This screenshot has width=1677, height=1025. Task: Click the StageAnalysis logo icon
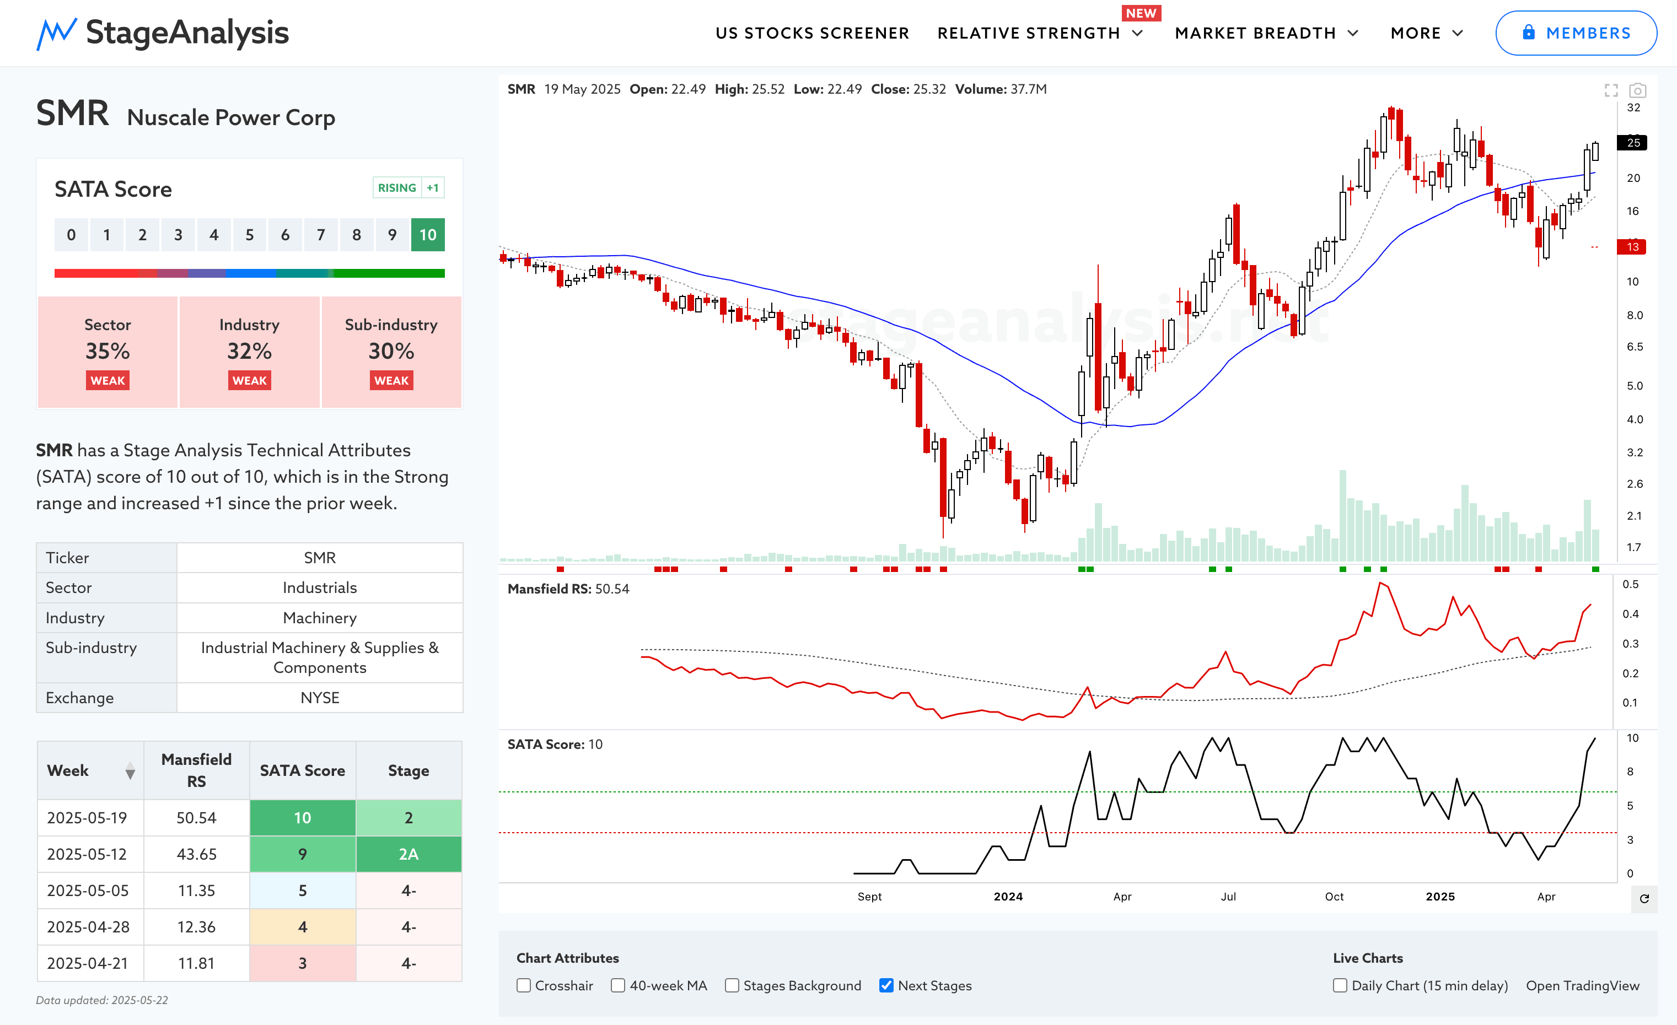[56, 33]
